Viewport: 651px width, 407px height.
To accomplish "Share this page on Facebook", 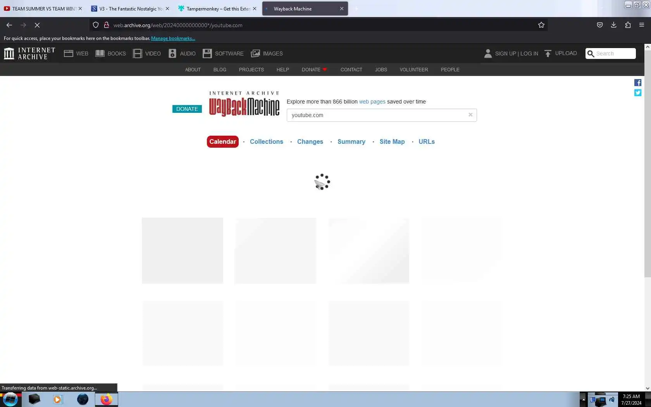I will [x=638, y=83].
